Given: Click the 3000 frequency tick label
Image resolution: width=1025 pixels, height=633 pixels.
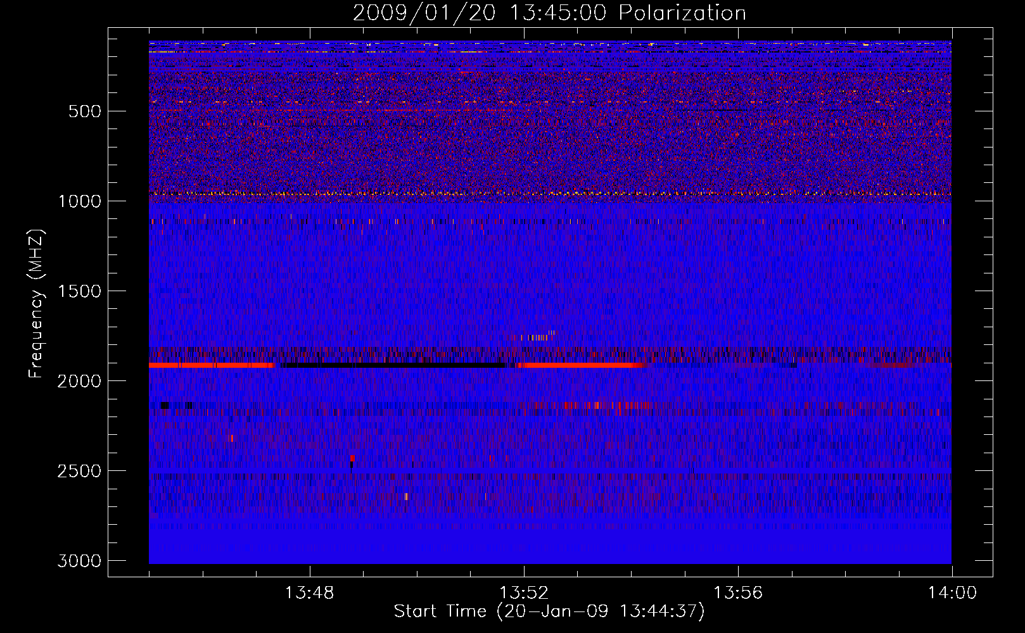Looking at the screenshot, I should coord(79,561).
